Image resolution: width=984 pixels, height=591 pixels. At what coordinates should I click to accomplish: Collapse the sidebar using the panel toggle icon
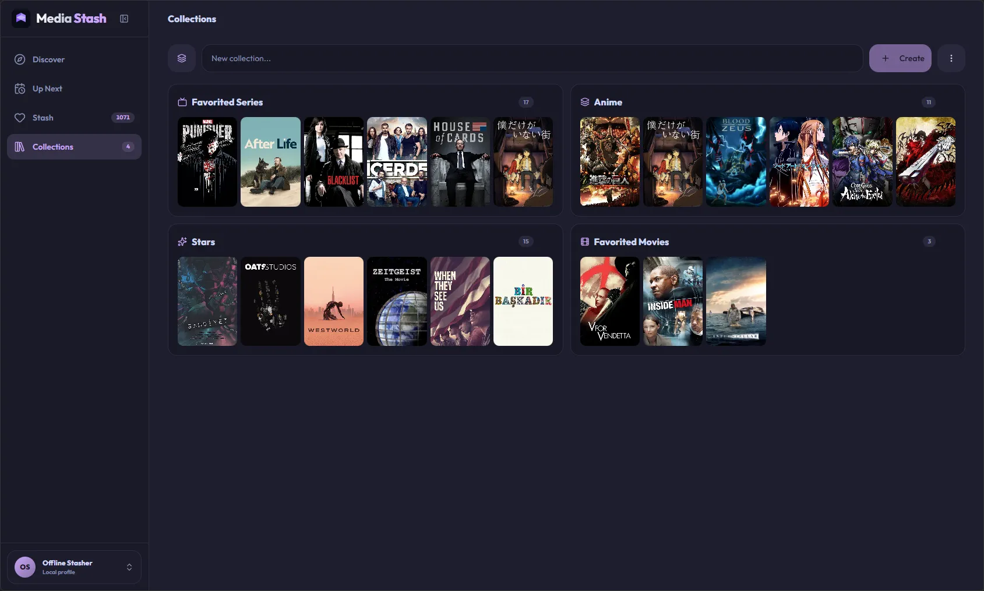click(x=124, y=19)
